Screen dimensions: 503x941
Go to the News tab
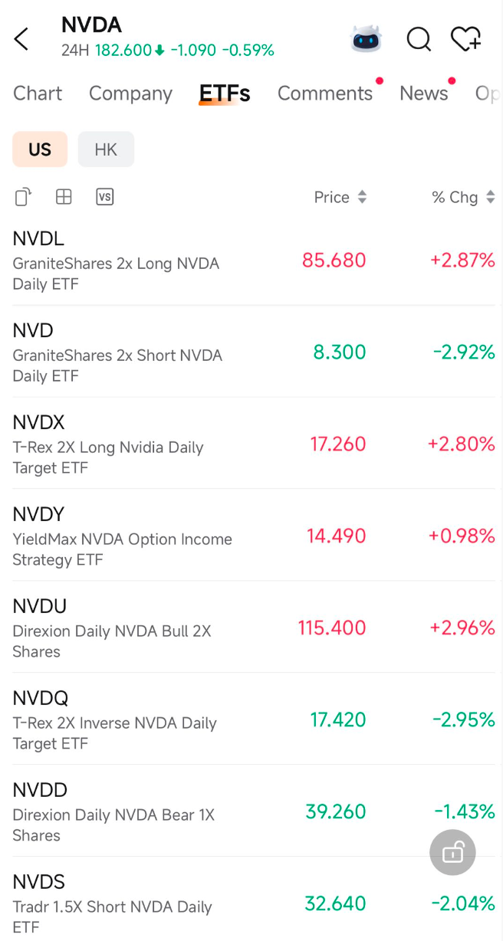[423, 93]
